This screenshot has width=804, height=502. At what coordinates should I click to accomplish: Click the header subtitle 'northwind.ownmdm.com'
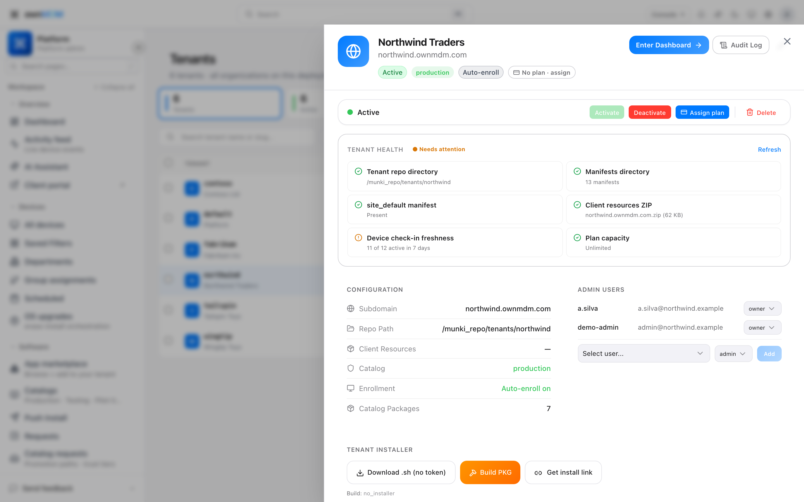(x=422, y=55)
